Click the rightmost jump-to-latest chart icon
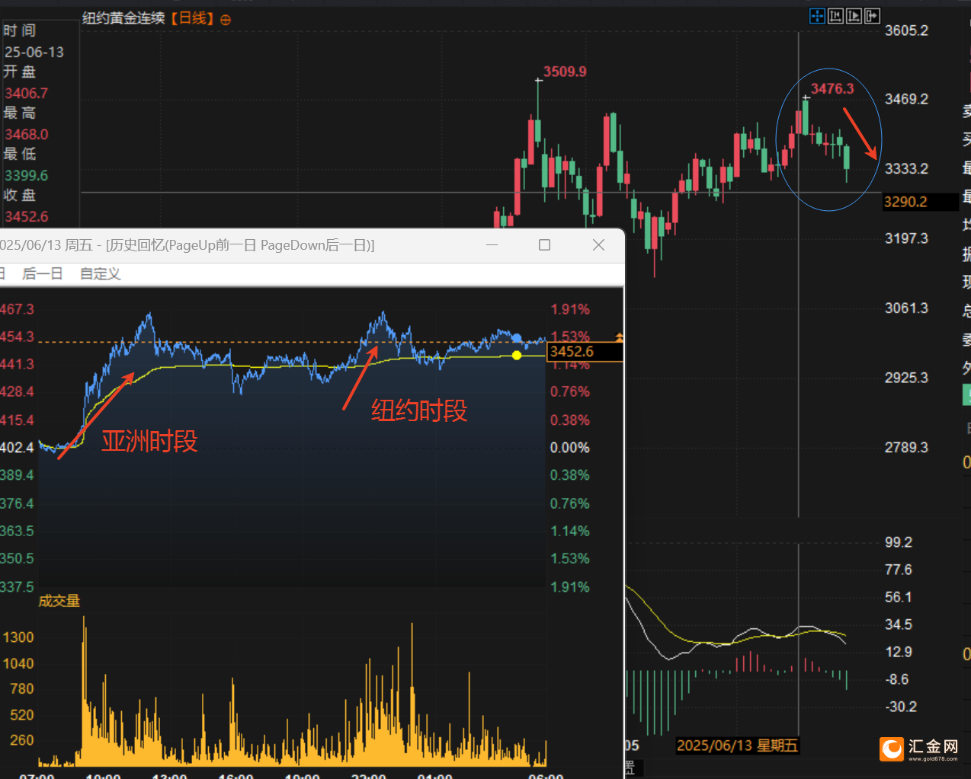This screenshot has width=971, height=779. (x=872, y=16)
